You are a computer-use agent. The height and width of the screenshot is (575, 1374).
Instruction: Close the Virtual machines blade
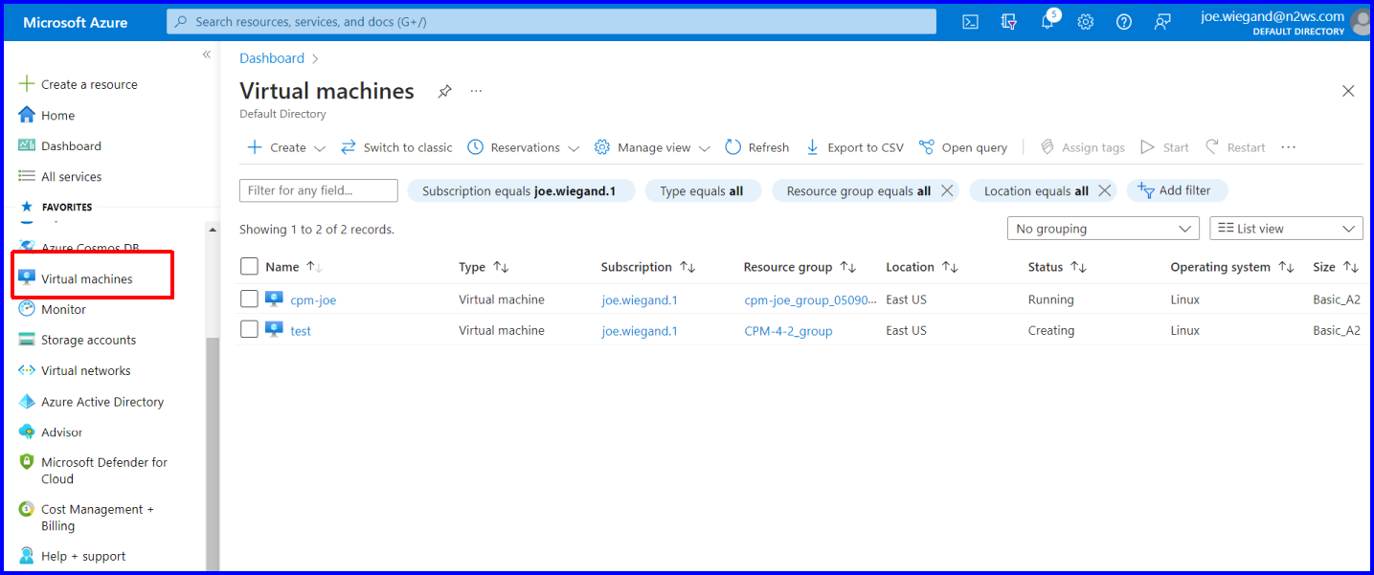tap(1348, 91)
